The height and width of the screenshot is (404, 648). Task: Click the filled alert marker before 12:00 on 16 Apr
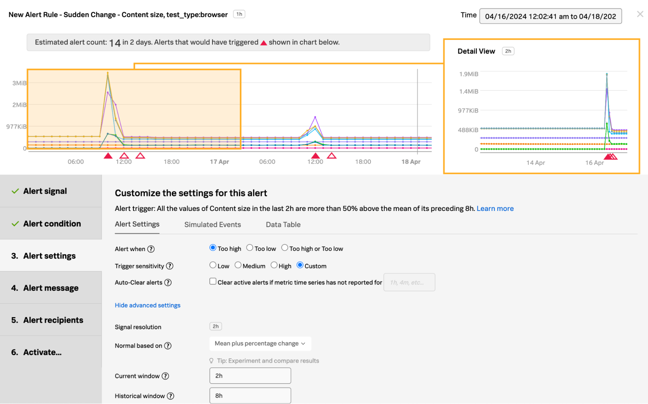(108, 156)
